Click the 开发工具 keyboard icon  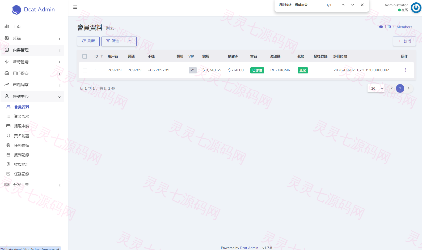coord(7,185)
